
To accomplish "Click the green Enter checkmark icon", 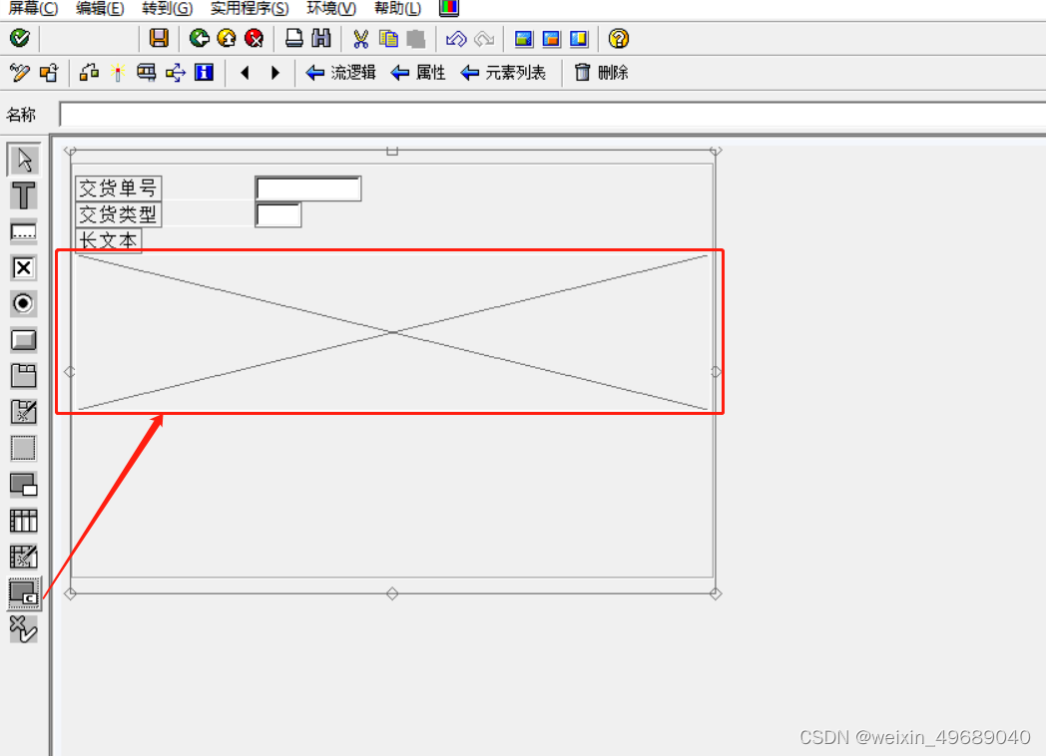I will tap(19, 38).
